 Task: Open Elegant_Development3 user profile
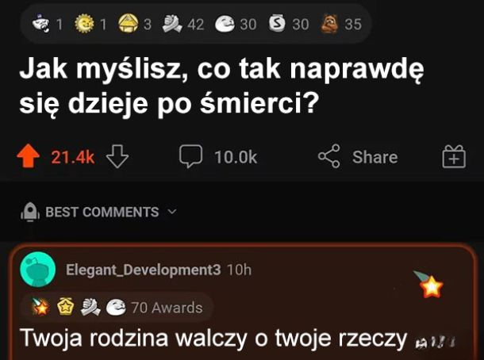(x=144, y=270)
